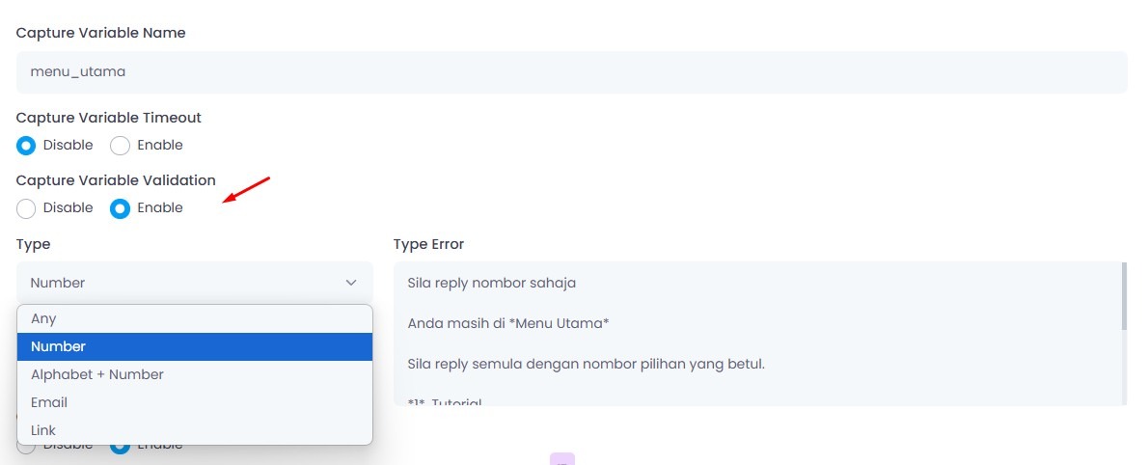Click the Capture Variable Name label
1148x465 pixels.
pos(101,33)
